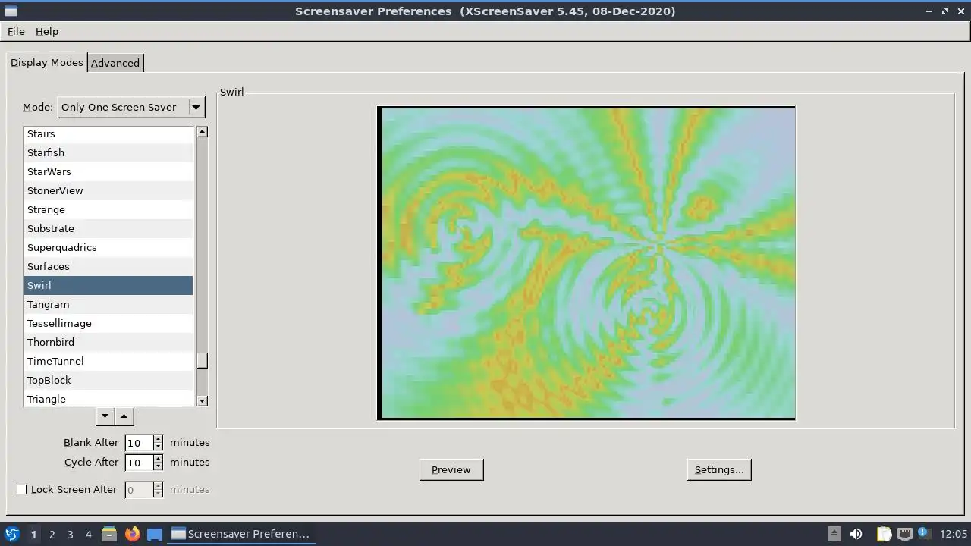This screenshot has width=971, height=546.
Task: Click the Screensaver Preferences taskbar entry
Action: [x=240, y=534]
